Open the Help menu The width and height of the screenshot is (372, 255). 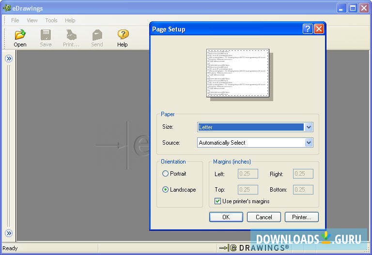tap(70, 20)
